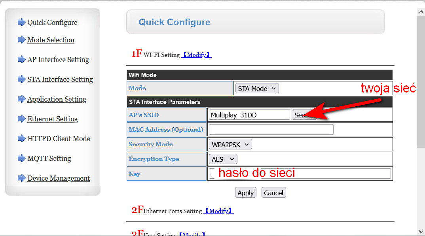Click the arrow icon beside Mode Selection
This screenshot has height=236, width=425.
[x=21, y=40]
